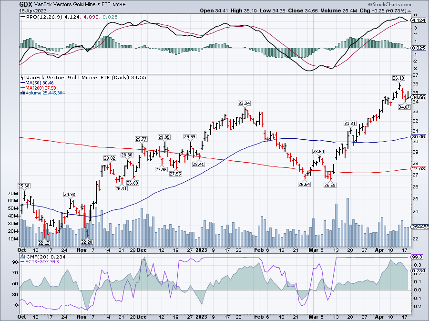Click the 24.98 price annotation

coord(70,194)
